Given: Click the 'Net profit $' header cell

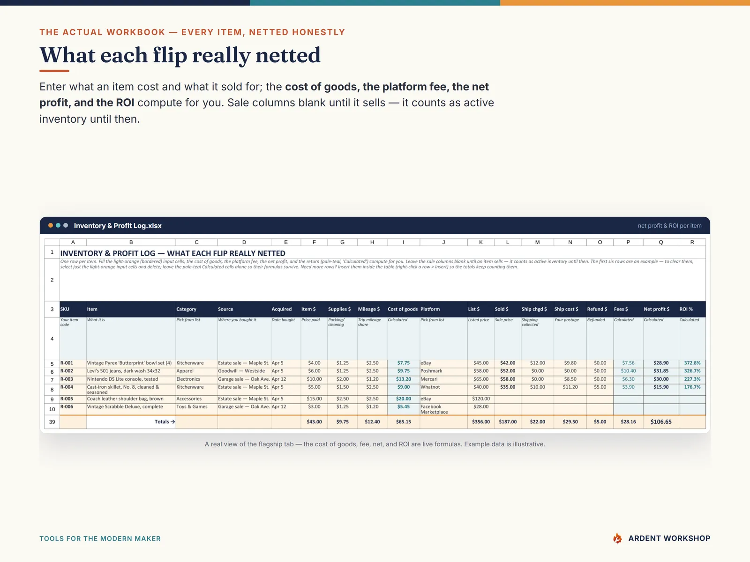Looking at the screenshot, I should point(661,309).
